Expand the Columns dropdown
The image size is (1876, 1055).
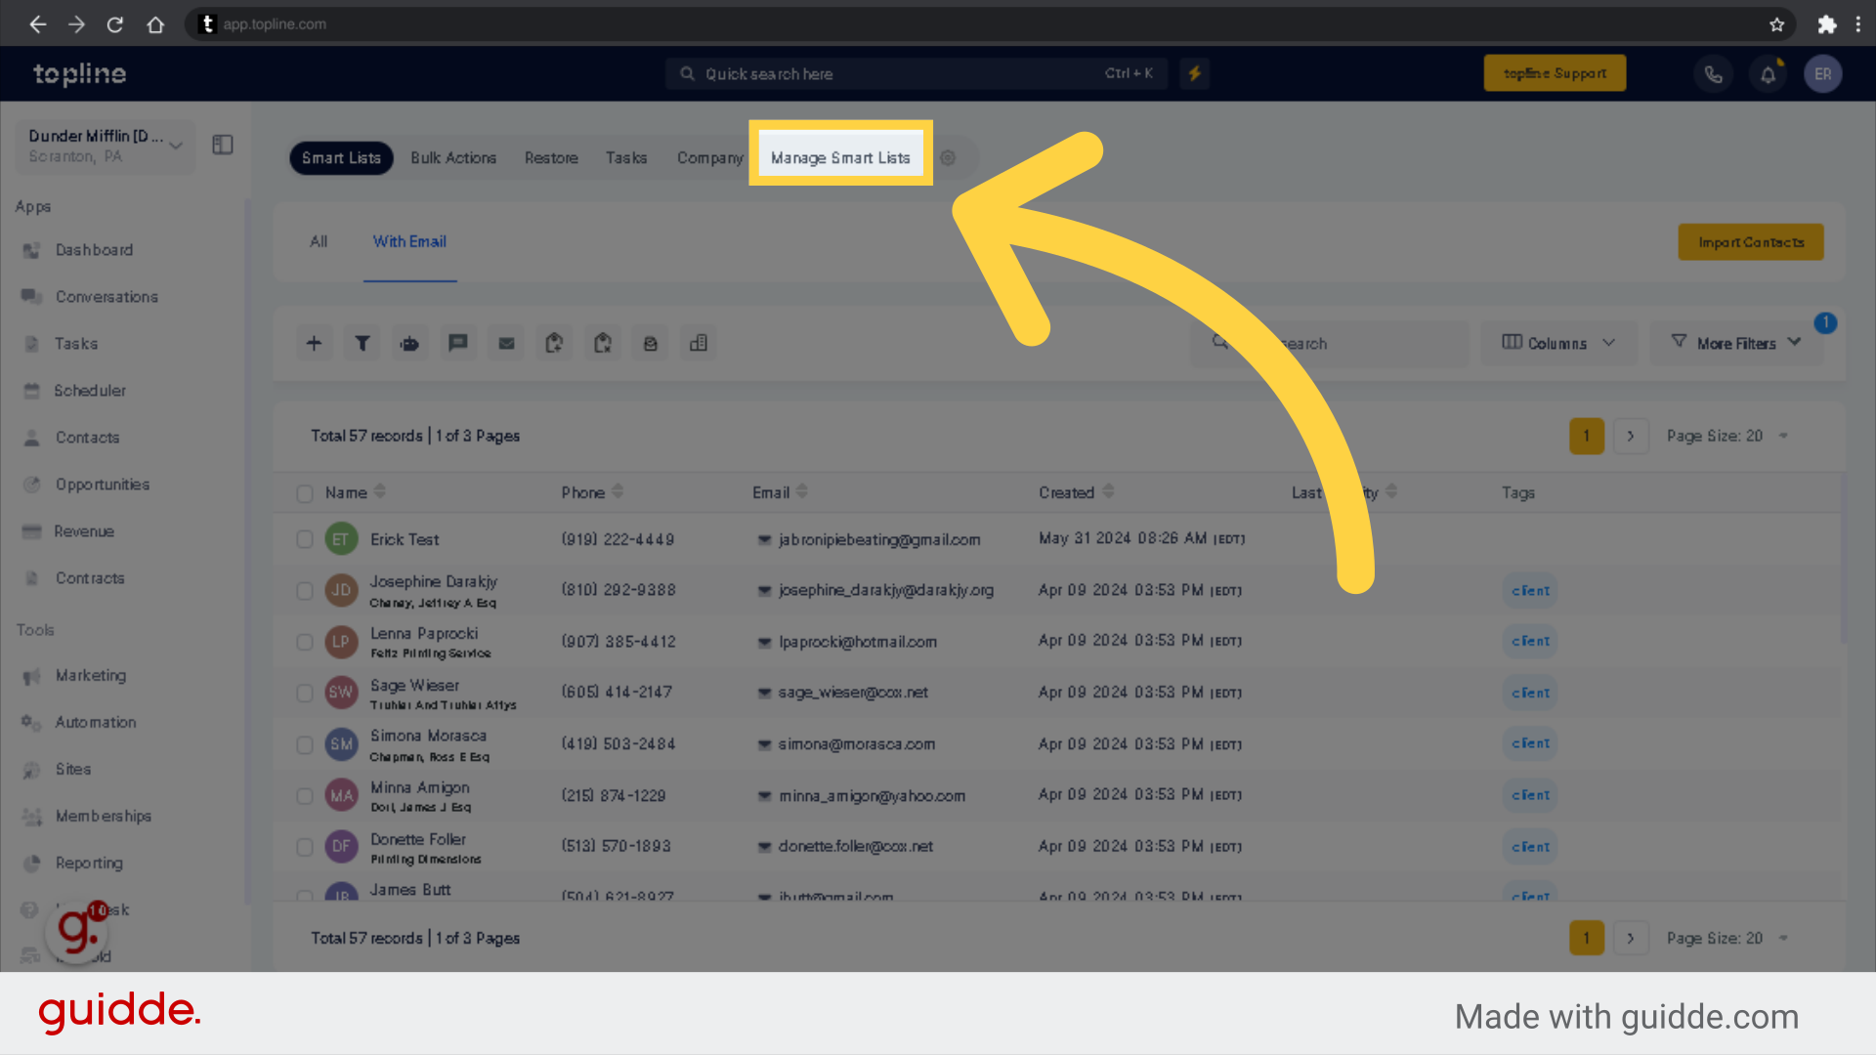1557,343
